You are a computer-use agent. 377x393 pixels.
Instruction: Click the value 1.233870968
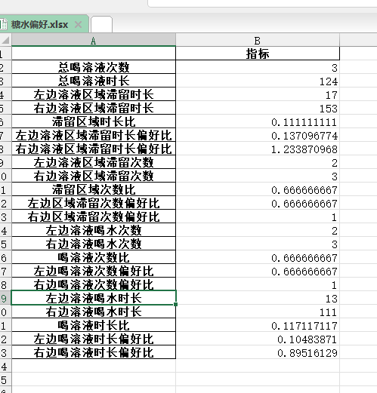304,149
